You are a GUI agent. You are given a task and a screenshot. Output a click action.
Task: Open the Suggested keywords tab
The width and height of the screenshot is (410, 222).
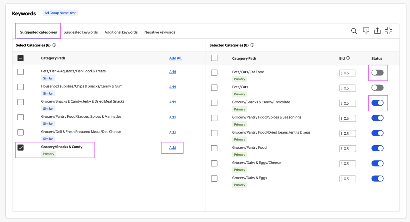pyautogui.click(x=81, y=32)
